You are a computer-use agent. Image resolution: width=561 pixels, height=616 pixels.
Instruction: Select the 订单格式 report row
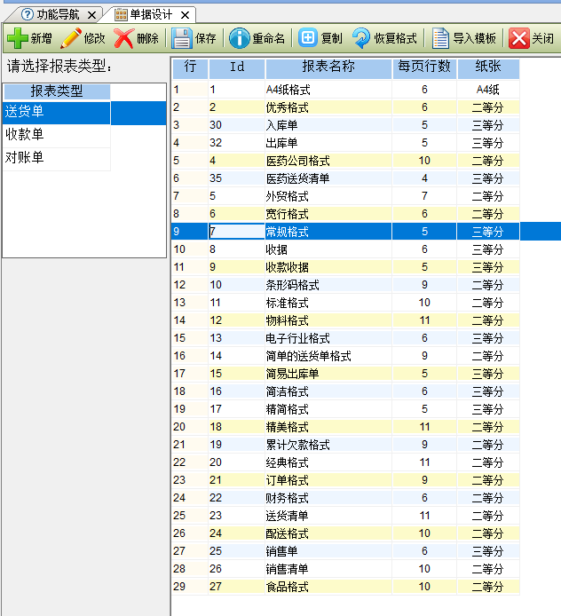click(345, 480)
